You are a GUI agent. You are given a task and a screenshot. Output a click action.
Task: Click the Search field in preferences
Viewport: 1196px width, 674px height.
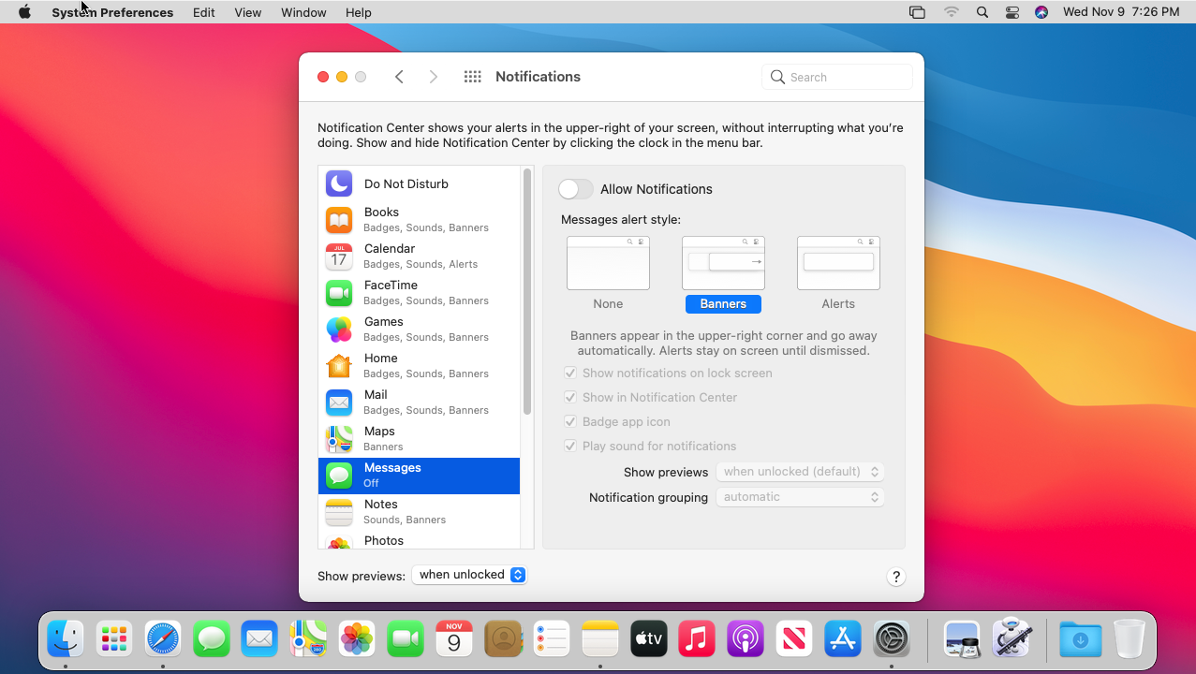(x=837, y=77)
